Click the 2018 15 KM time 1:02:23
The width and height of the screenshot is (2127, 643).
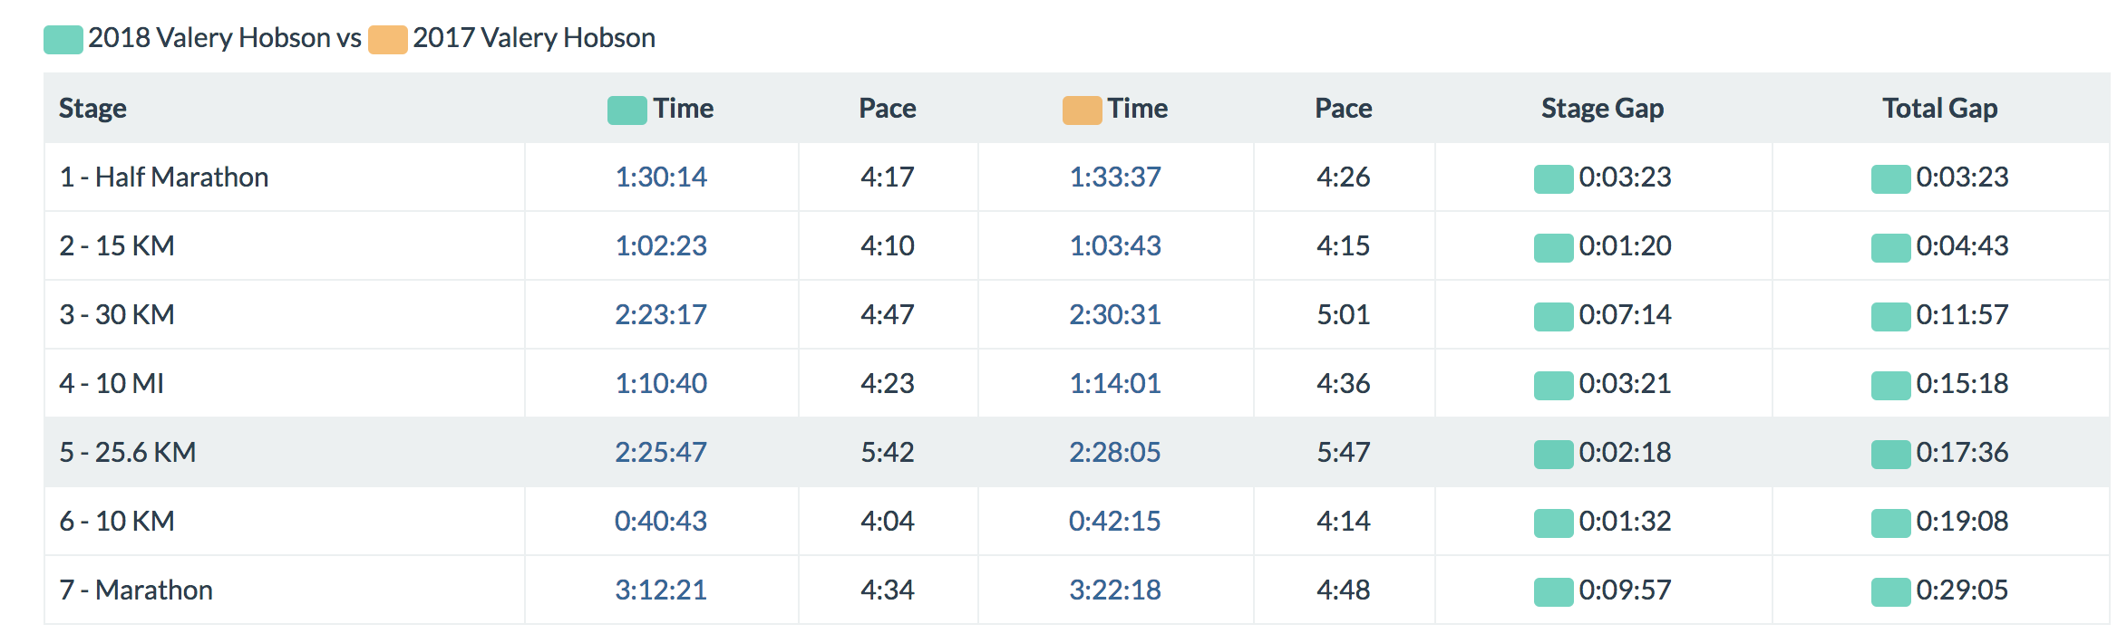coord(661,245)
